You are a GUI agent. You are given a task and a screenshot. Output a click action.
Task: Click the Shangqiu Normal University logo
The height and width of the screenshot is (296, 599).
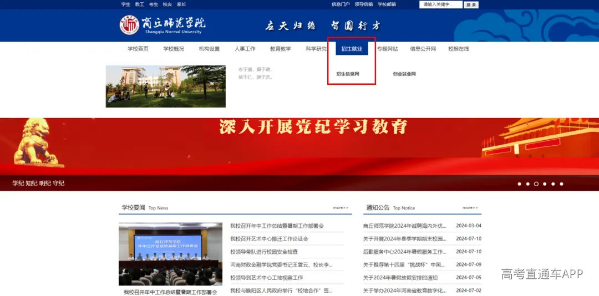tap(163, 25)
